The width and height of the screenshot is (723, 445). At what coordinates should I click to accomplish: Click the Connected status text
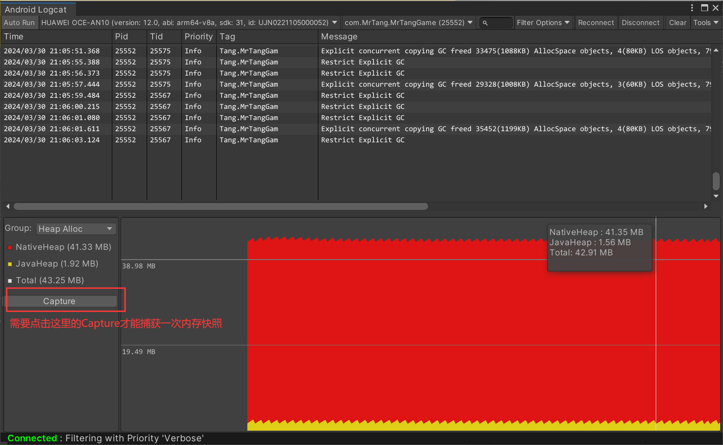[32, 438]
